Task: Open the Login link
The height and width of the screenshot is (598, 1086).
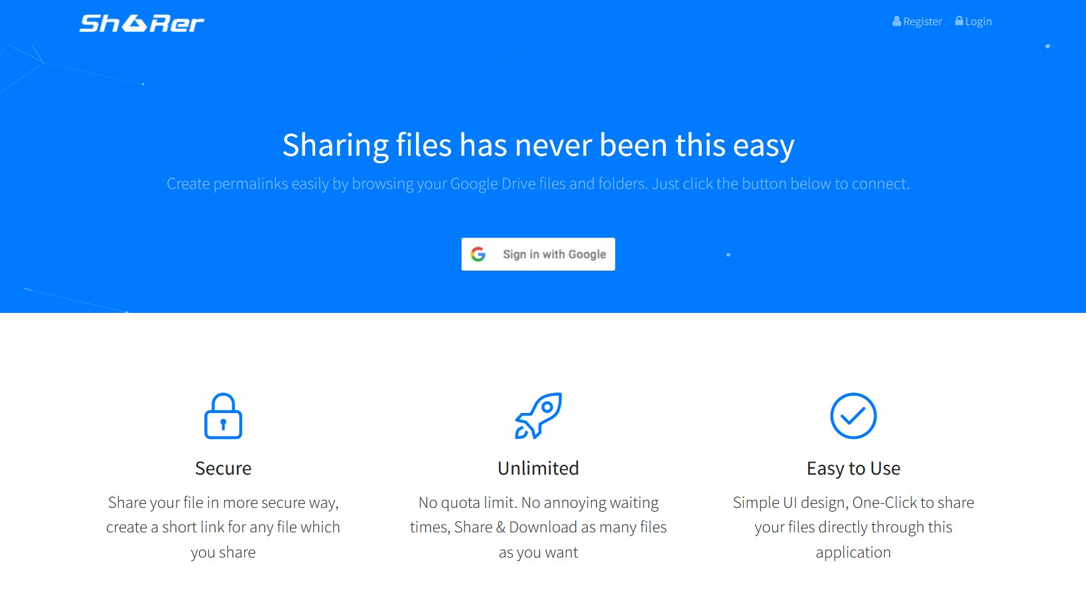Action: (x=973, y=21)
